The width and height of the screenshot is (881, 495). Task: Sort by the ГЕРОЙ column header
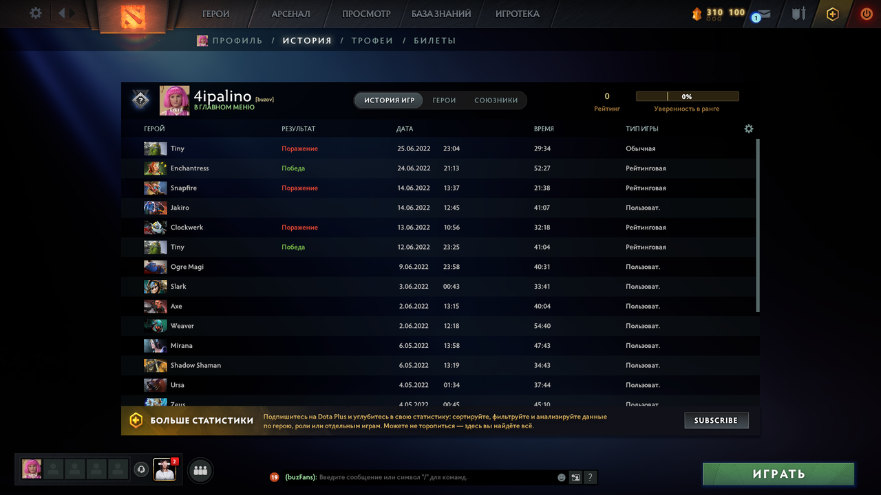pyautogui.click(x=154, y=129)
